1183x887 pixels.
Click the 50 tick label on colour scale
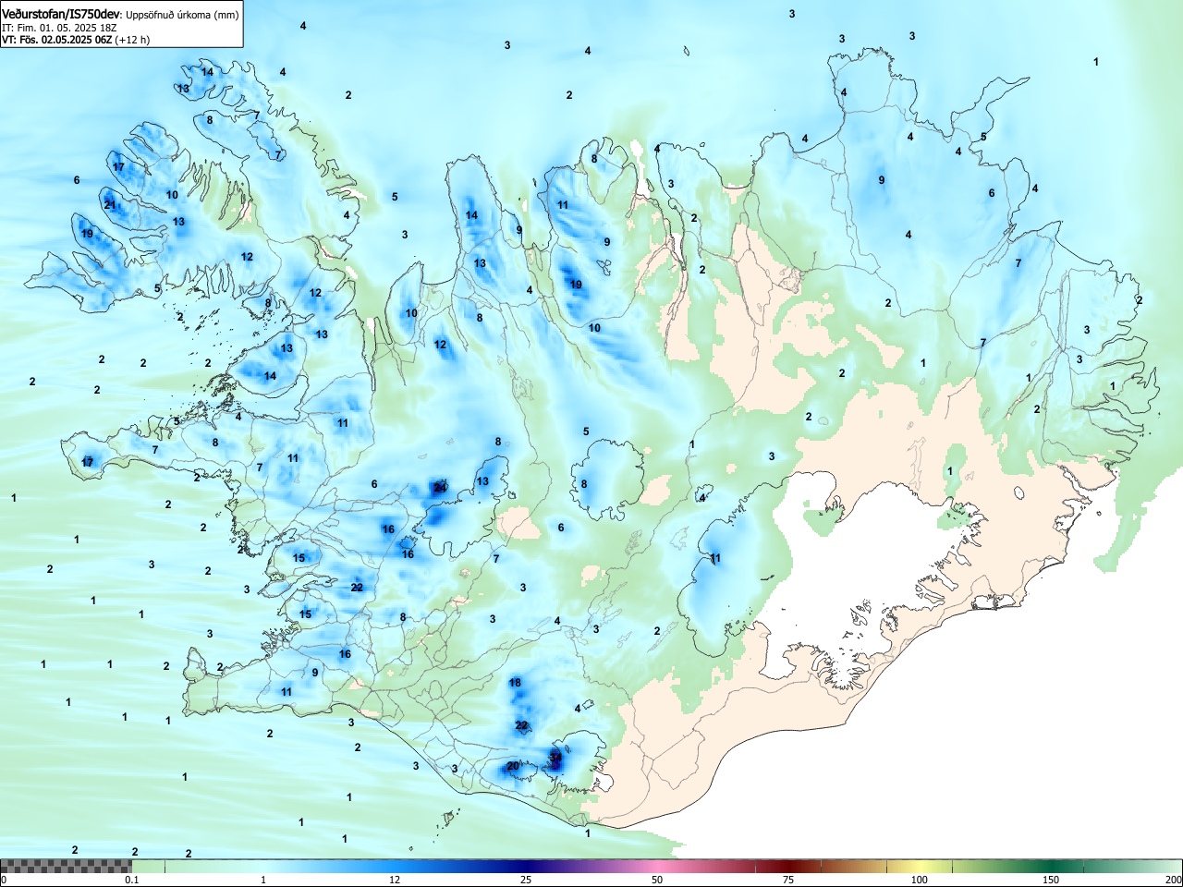tap(657, 880)
